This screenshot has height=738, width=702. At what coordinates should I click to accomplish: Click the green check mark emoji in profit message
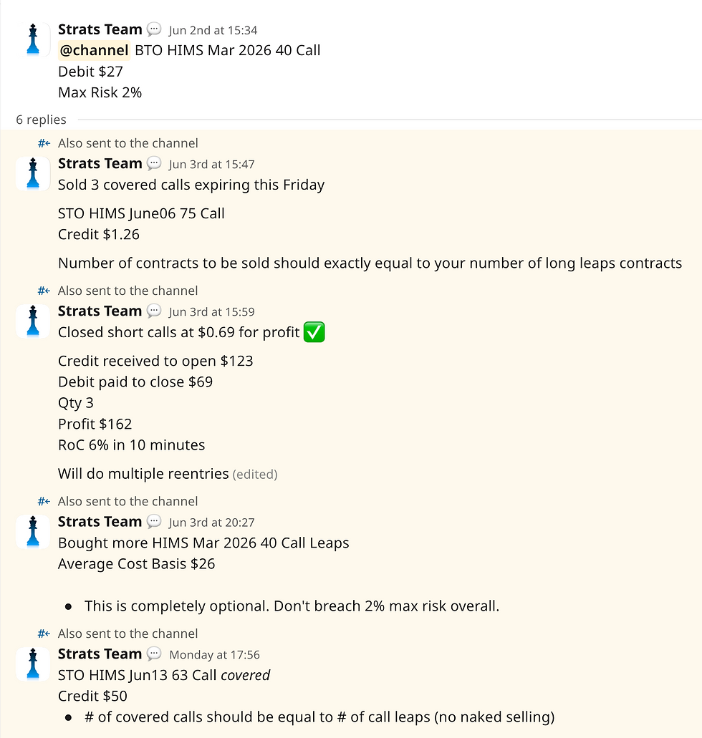[315, 331]
